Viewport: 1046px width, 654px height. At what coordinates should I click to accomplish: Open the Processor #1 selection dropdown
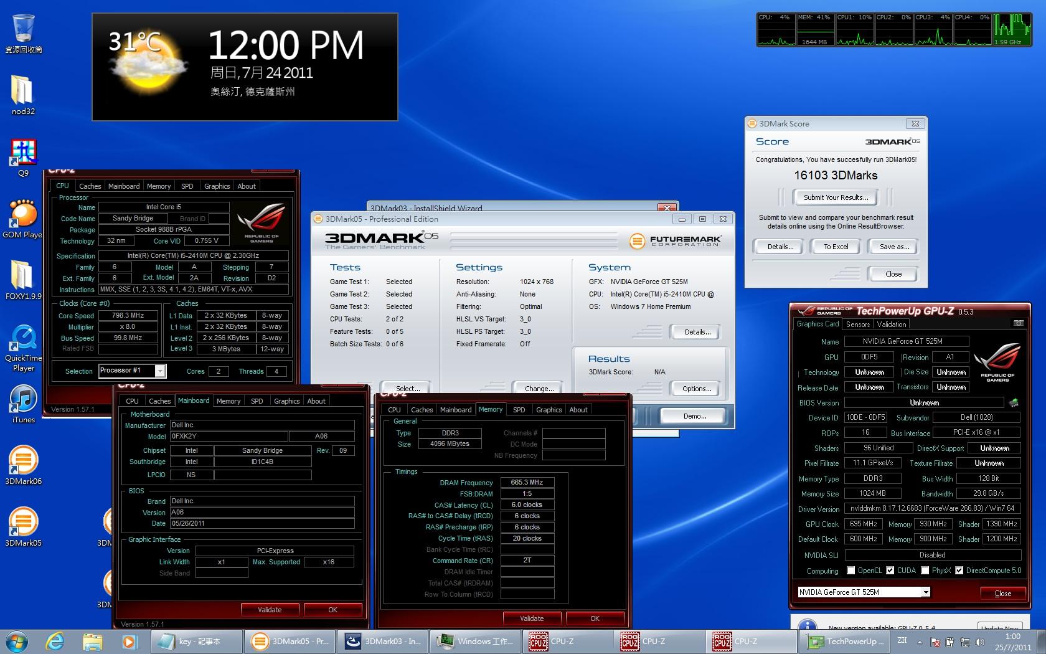pyautogui.click(x=160, y=371)
